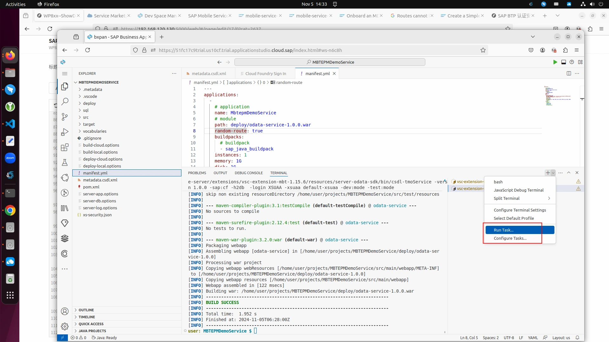
Task: Open the Search view in activity bar
Action: point(65,102)
